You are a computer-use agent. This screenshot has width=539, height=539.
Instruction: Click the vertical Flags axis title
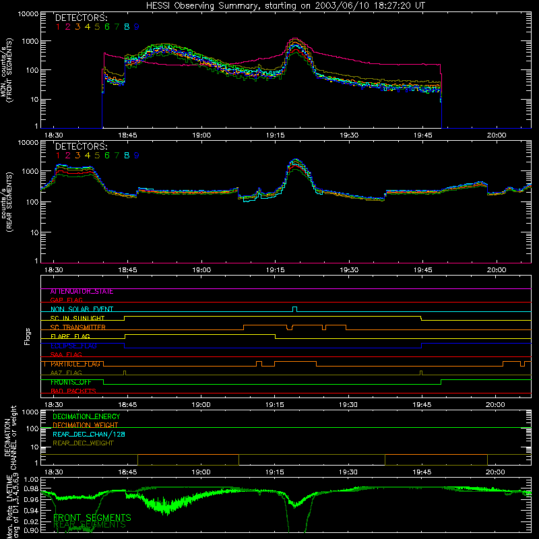28,336
